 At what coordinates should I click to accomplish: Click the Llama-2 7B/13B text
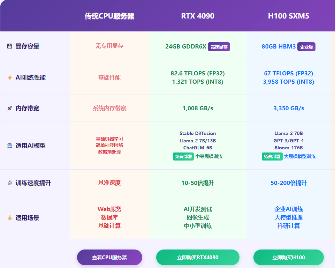pyautogui.click(x=198, y=141)
